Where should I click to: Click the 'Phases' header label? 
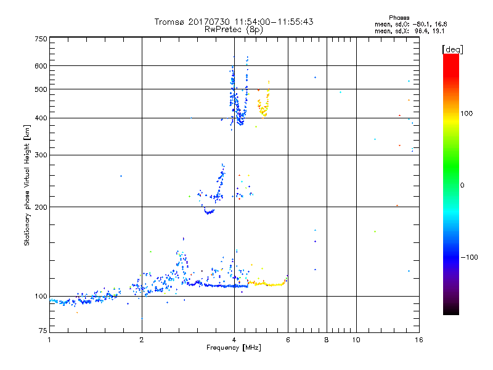pyautogui.click(x=399, y=18)
